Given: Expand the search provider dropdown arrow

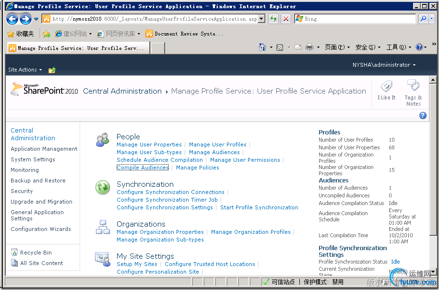Looking at the screenshot, I should click(x=431, y=19).
